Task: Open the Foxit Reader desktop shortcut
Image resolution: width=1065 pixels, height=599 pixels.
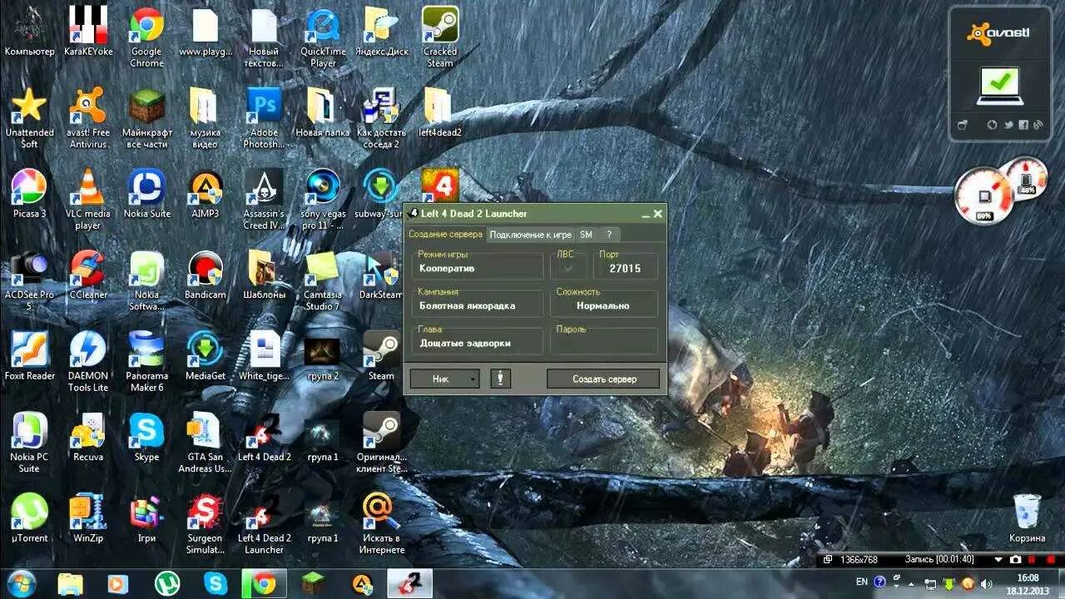Action: (x=29, y=356)
